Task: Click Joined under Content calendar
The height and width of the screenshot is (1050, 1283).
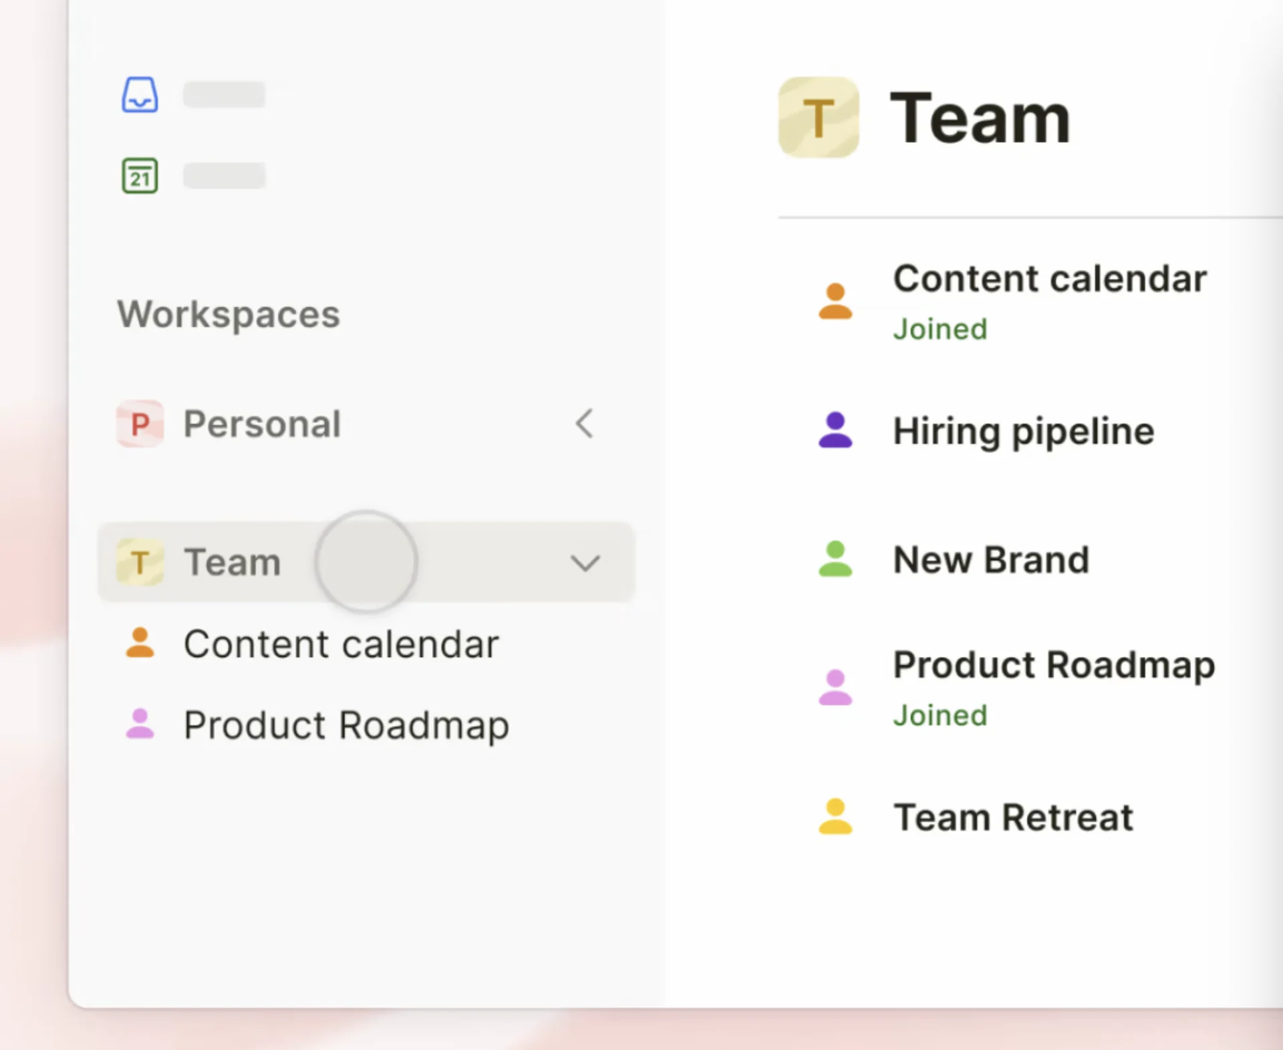Action: tap(940, 329)
